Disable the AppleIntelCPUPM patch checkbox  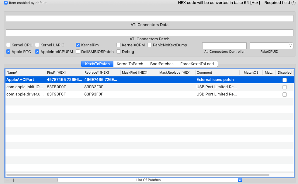coord(37,52)
